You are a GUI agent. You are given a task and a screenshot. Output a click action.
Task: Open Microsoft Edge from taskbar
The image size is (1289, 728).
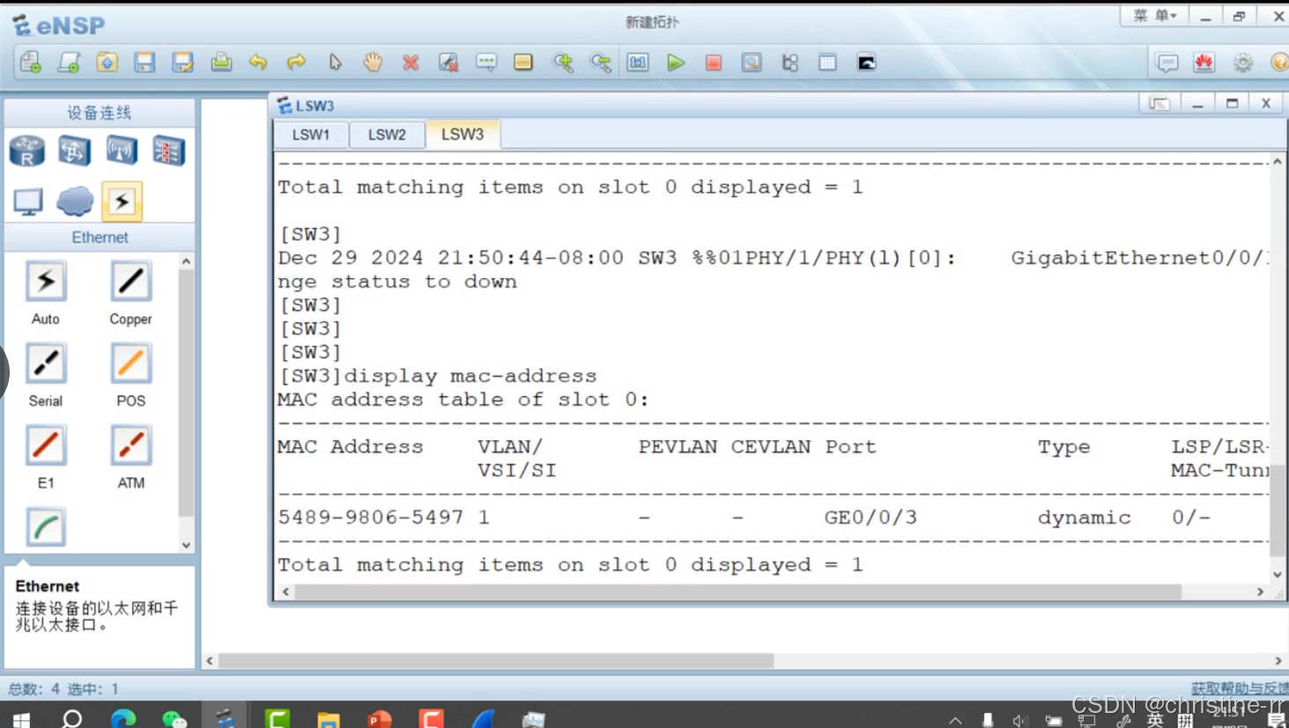(x=123, y=719)
